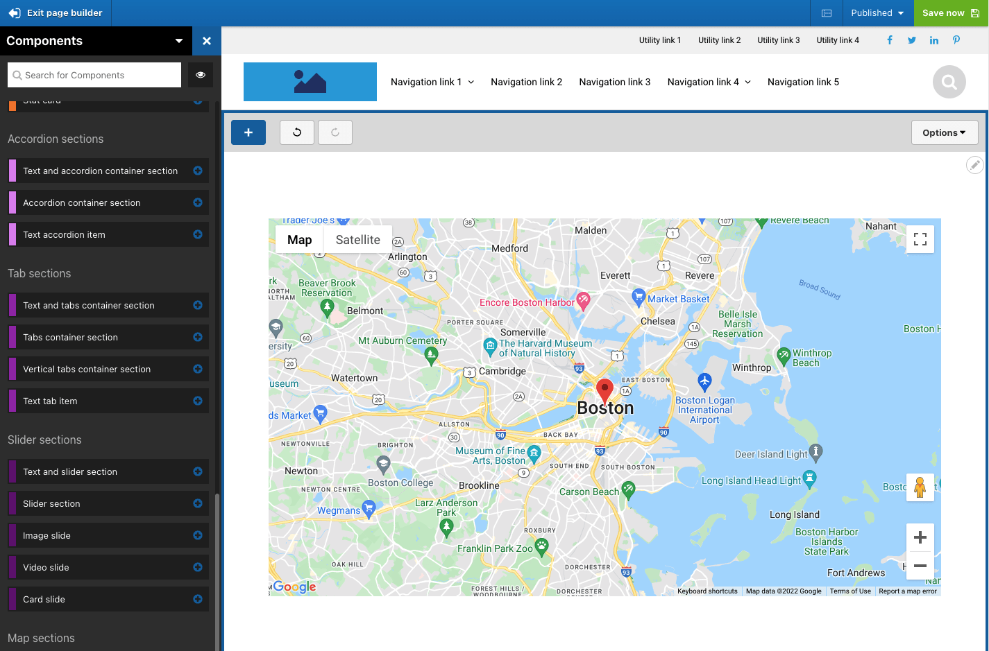Open Navigation link 5
Image resolution: width=989 pixels, height=651 pixels.
pos(803,82)
